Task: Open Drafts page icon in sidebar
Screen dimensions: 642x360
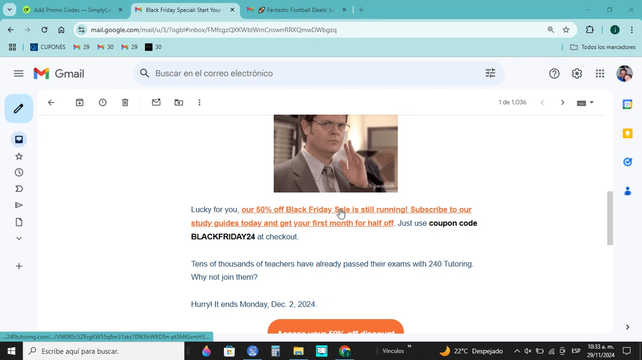Action: (x=19, y=222)
